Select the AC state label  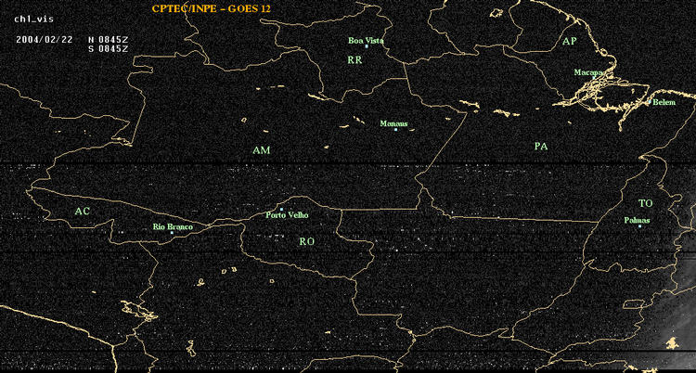82,212
